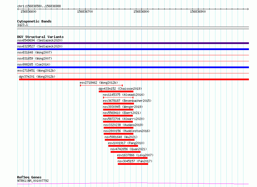
Task: Click the esv1001917 (Pang2010) variant label
Action: pos(126,143)
